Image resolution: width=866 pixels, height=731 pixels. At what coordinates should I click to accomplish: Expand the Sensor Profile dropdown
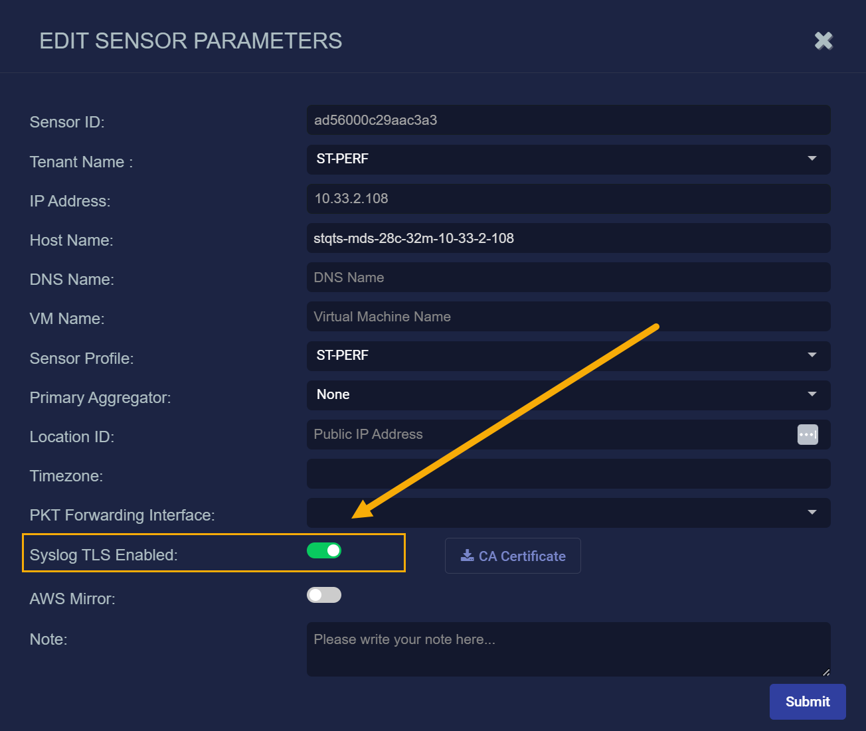[568, 356]
